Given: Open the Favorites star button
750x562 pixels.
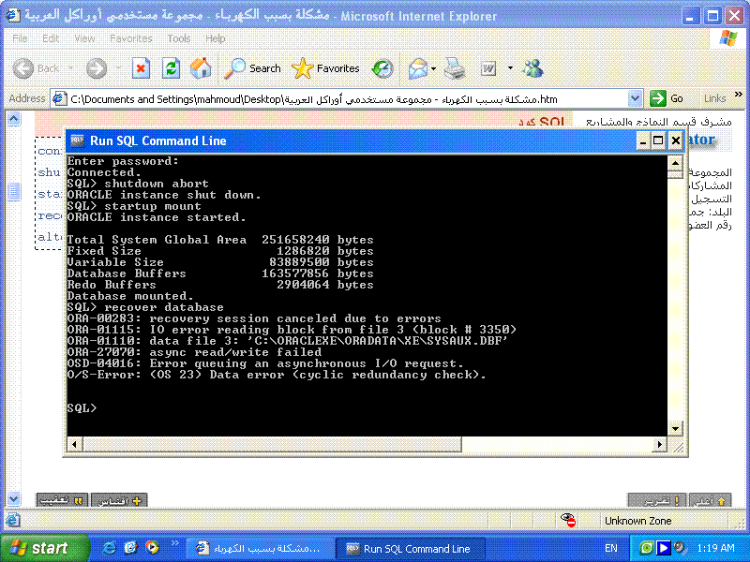Looking at the screenshot, I should click(325, 68).
